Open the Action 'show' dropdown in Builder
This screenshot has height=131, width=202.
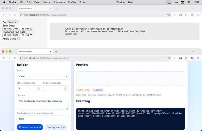42,76
